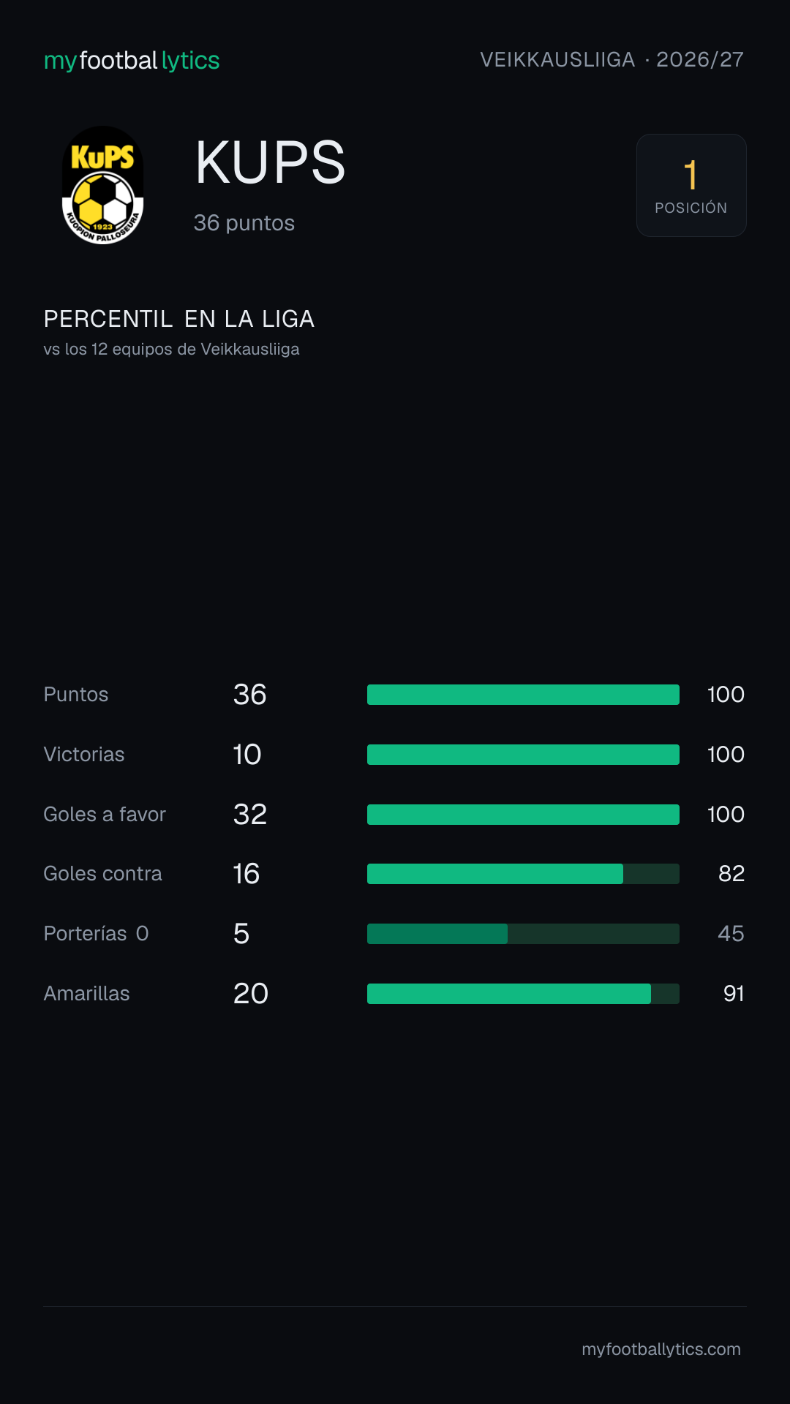Screen dimensions: 790x1404
Task: Click the Victorias percentile bar
Action: pyautogui.click(x=523, y=755)
